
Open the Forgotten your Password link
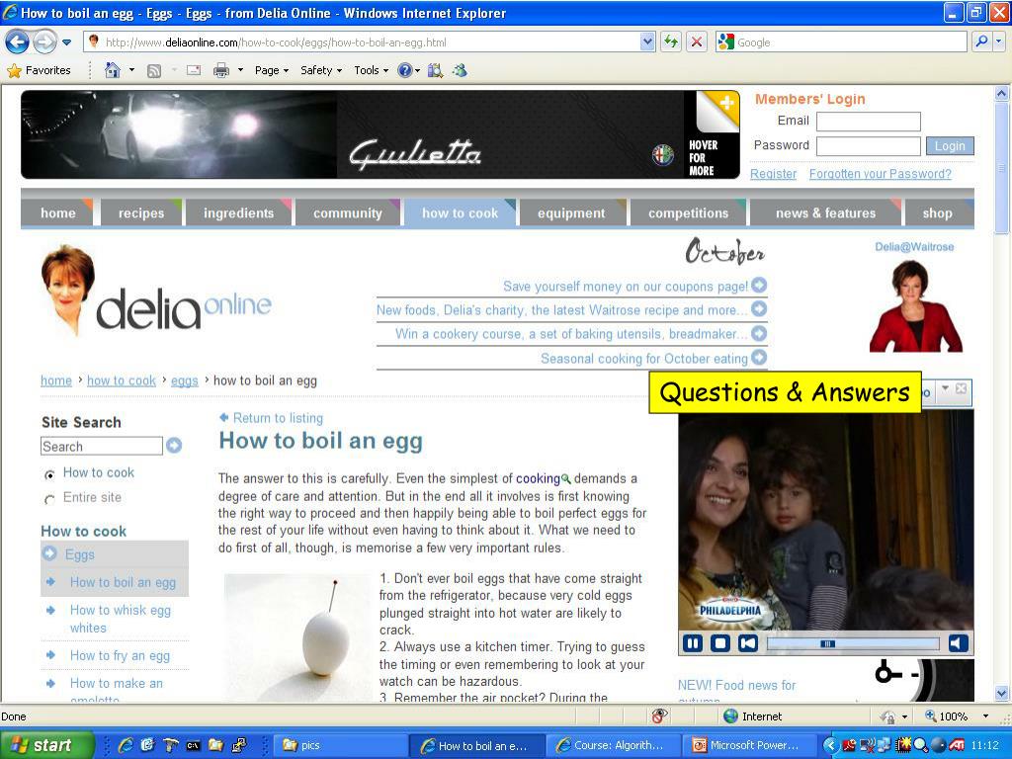[881, 174]
